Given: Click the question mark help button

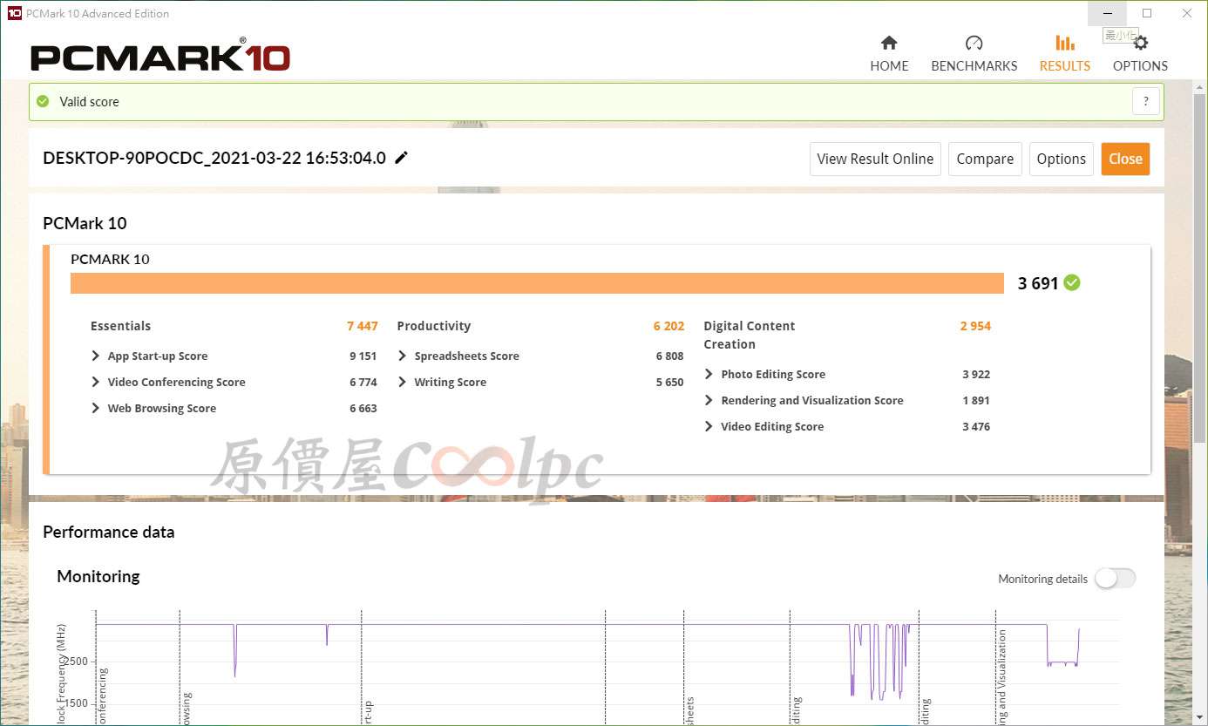Looking at the screenshot, I should [x=1146, y=101].
